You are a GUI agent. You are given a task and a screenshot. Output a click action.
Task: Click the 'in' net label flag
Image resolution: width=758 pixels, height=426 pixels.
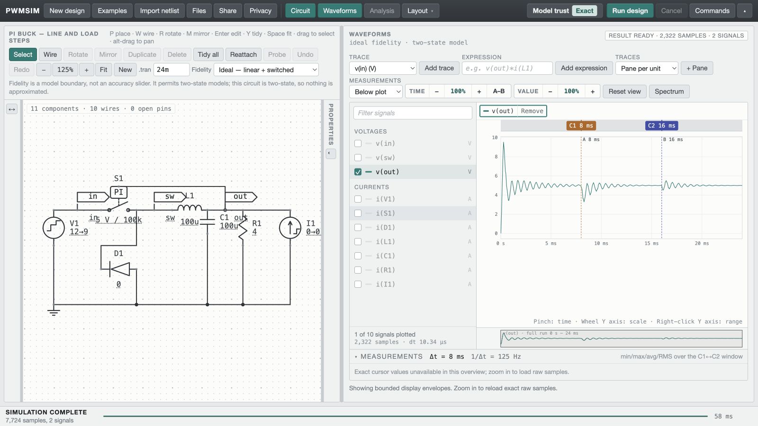93,196
